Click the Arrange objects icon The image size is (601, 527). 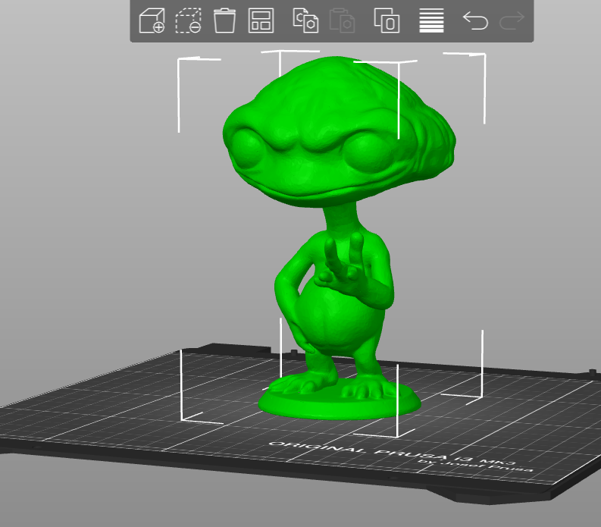click(x=261, y=20)
